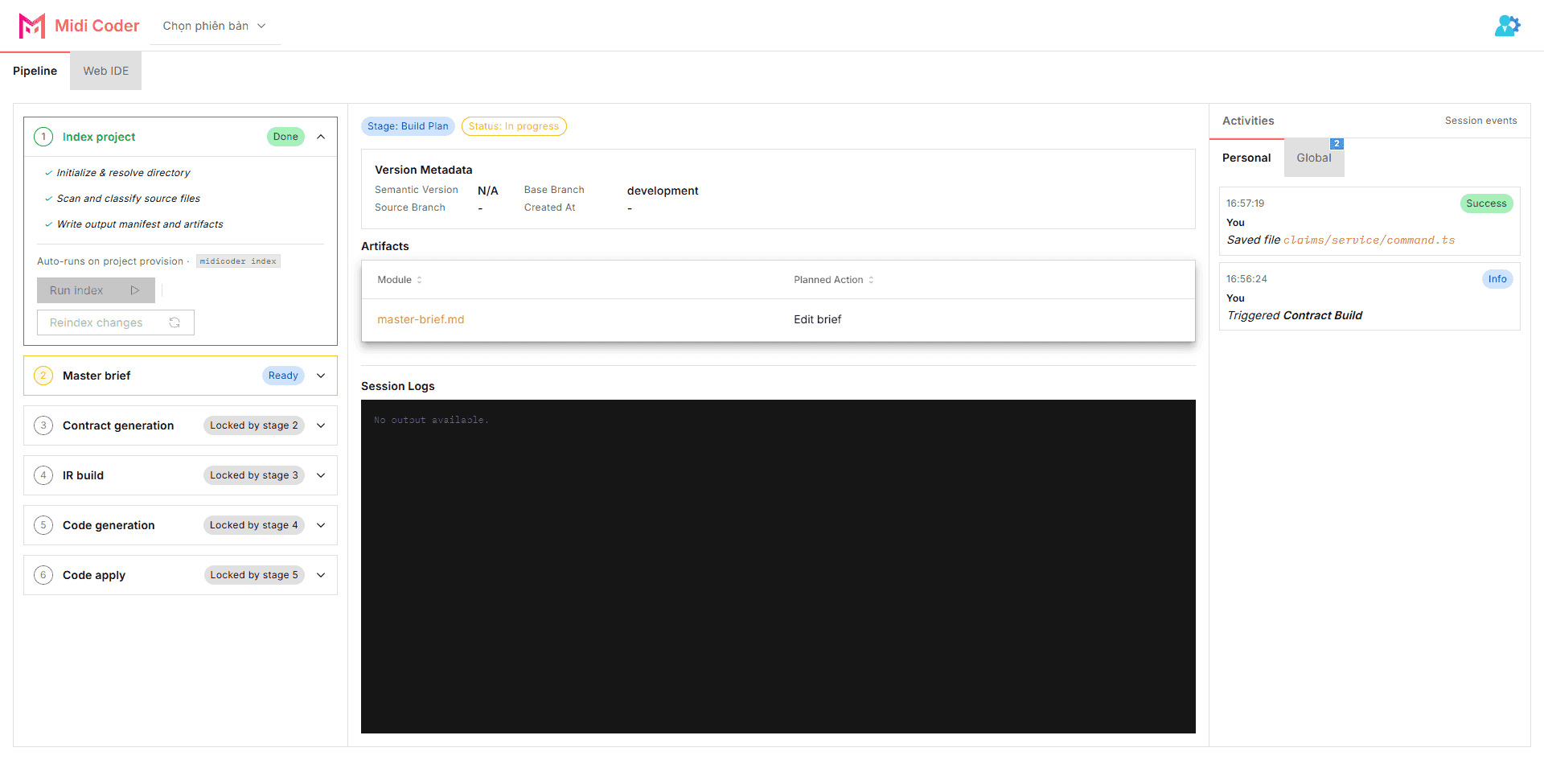The image size is (1544, 760).
Task: Click the play icon on Run index
Action: click(135, 290)
